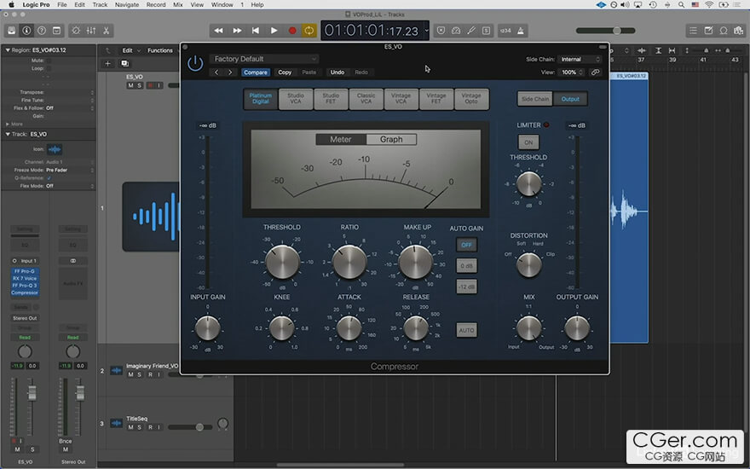Solo the ES_VO track
The height and width of the screenshot is (469, 750).
click(139, 85)
